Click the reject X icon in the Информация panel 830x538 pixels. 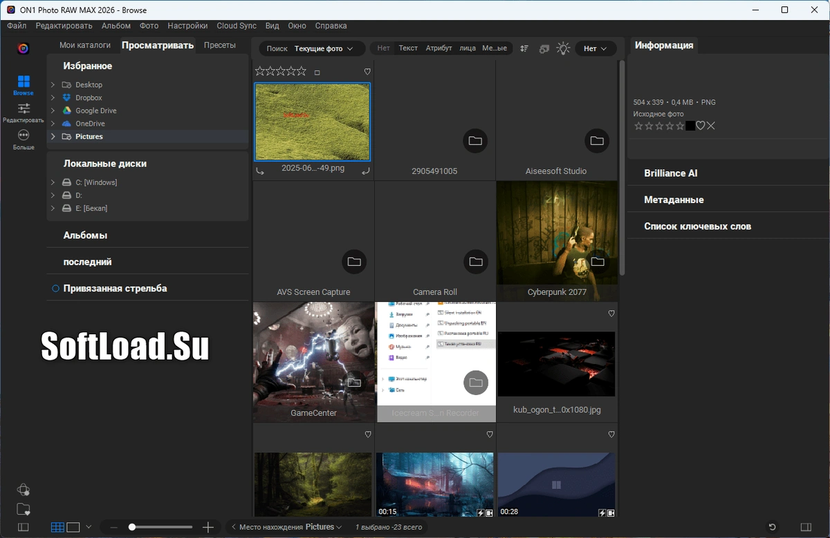(711, 126)
